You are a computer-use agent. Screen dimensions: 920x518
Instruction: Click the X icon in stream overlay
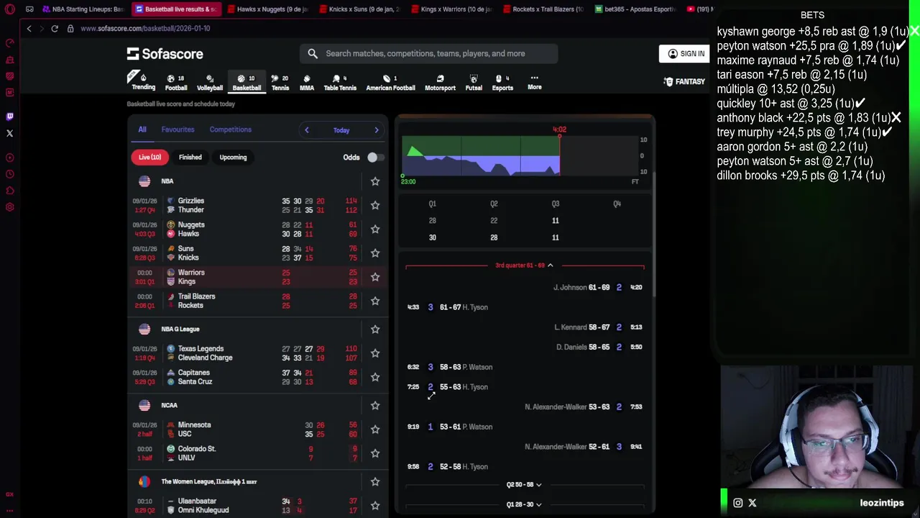[x=752, y=503]
